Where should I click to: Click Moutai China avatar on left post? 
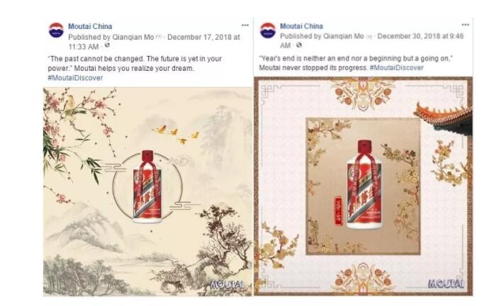[x=56, y=30]
